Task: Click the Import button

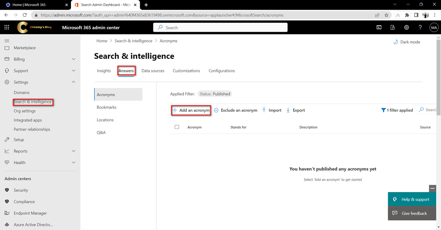Action: tap(272, 110)
